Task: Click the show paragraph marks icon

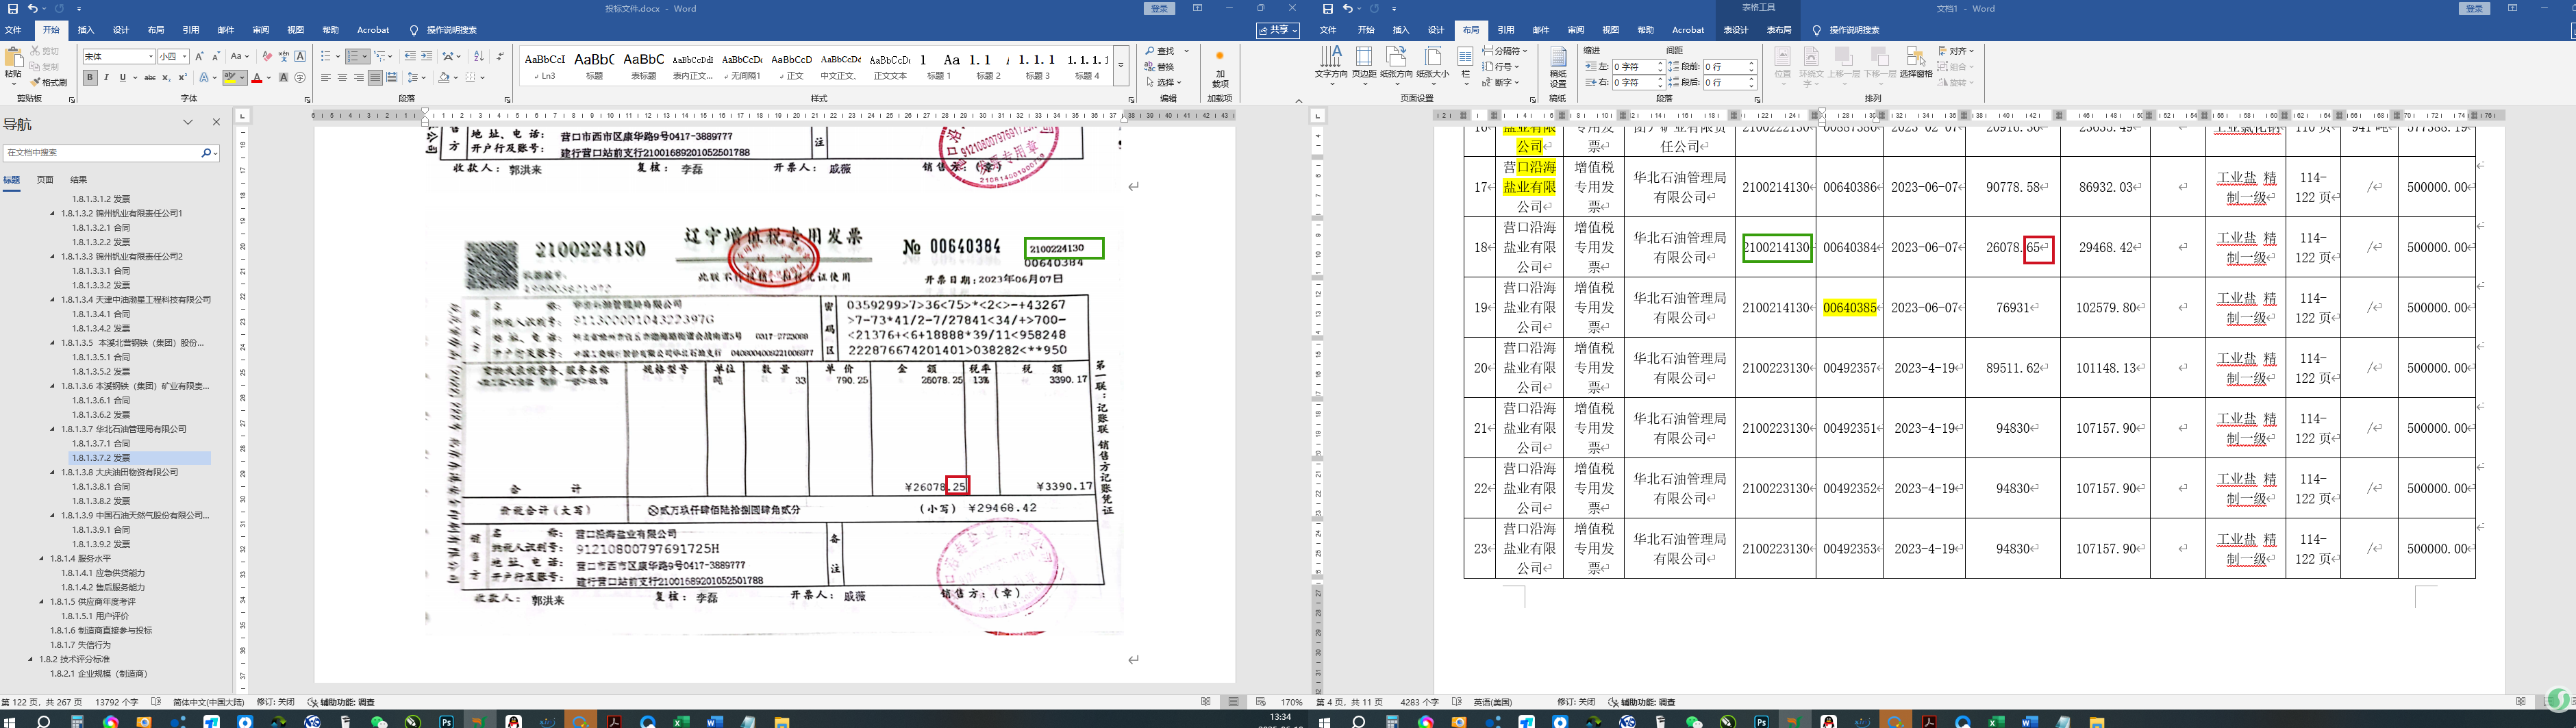Action: [499, 56]
